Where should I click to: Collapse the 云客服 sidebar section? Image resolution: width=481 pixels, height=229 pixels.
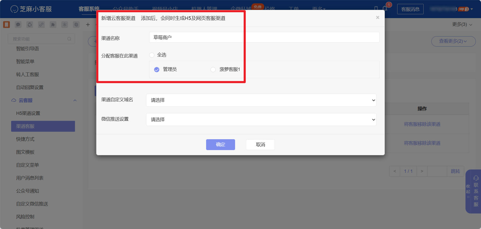75,100
